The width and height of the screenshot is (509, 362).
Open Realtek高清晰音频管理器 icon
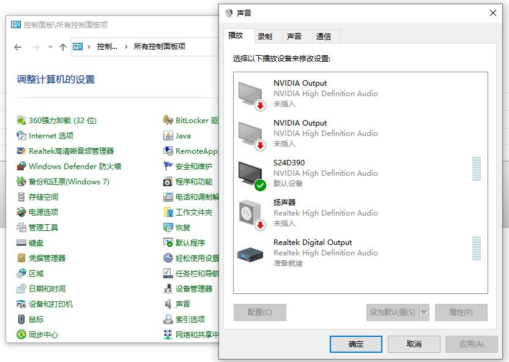point(21,151)
